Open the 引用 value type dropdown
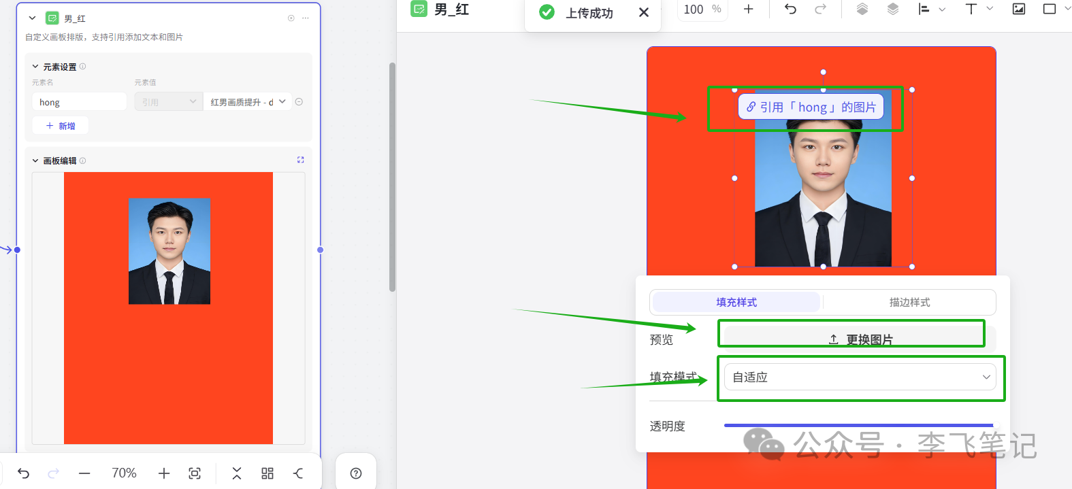This screenshot has width=1072, height=489. pos(168,102)
